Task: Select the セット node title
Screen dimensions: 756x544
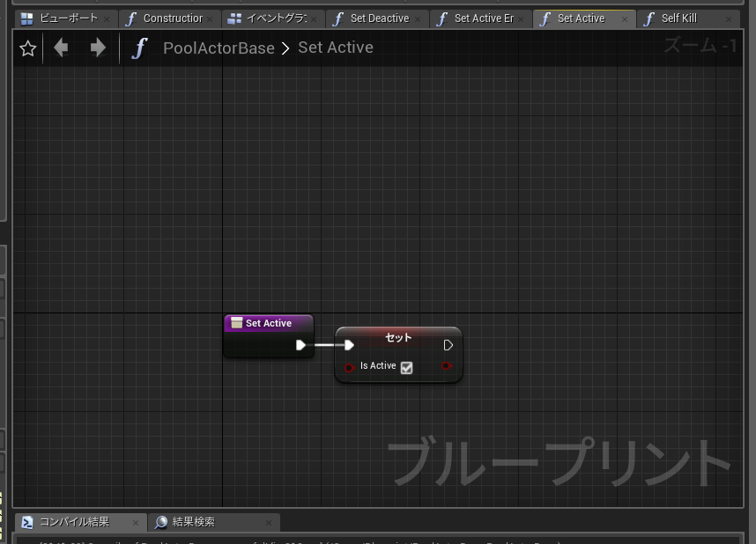Action: pyautogui.click(x=398, y=338)
